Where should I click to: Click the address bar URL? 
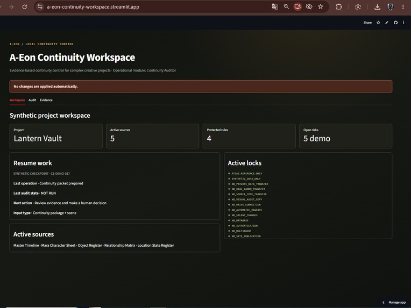(x=93, y=7)
